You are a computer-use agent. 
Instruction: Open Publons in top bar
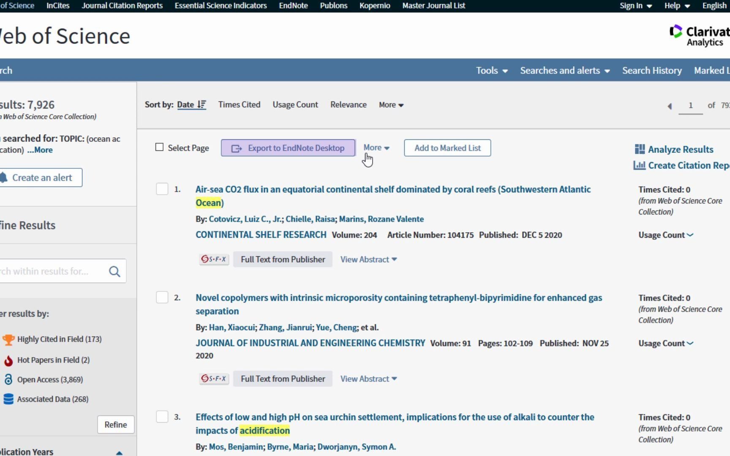coord(333,6)
